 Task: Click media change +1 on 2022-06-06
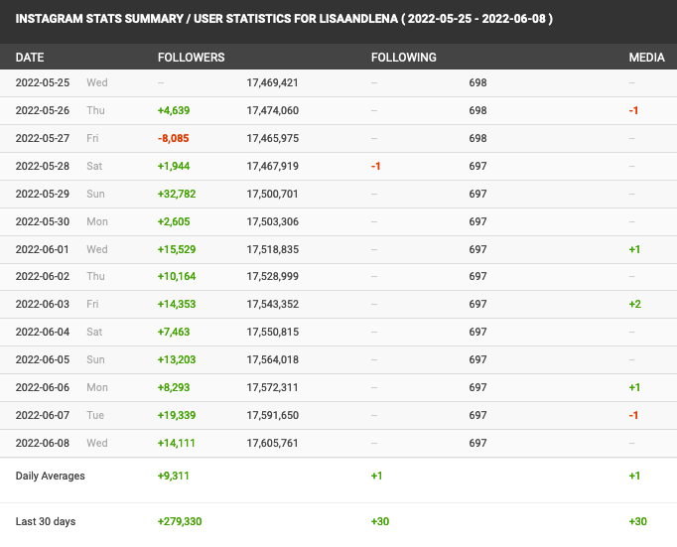coord(634,387)
